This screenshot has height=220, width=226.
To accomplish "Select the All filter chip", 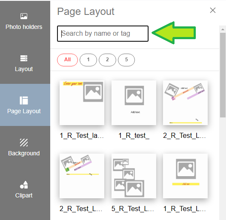I will [67, 60].
